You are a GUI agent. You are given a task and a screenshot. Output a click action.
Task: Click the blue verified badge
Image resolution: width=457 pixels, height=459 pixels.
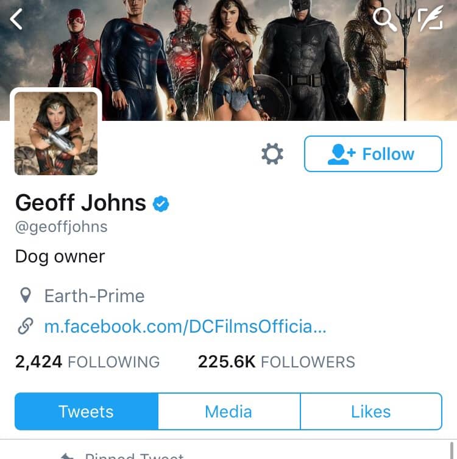click(x=161, y=204)
